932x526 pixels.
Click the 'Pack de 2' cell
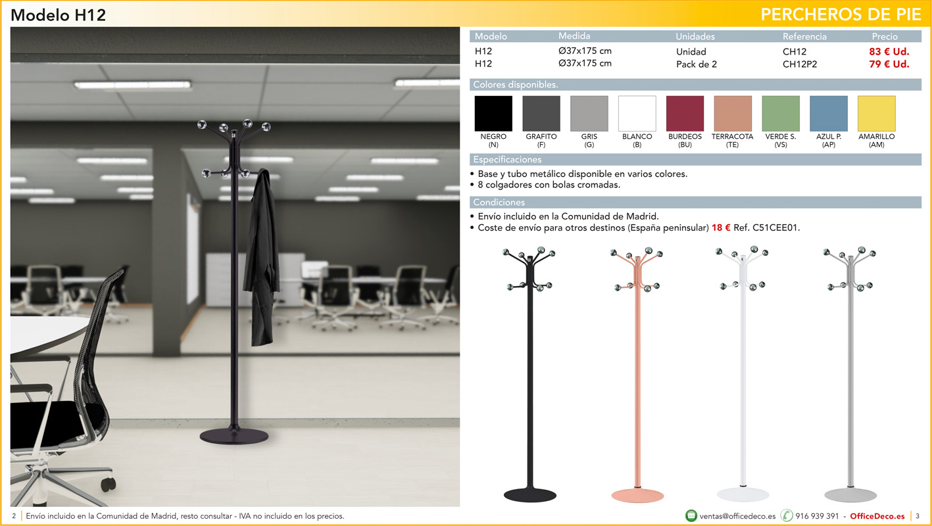pyautogui.click(x=697, y=64)
